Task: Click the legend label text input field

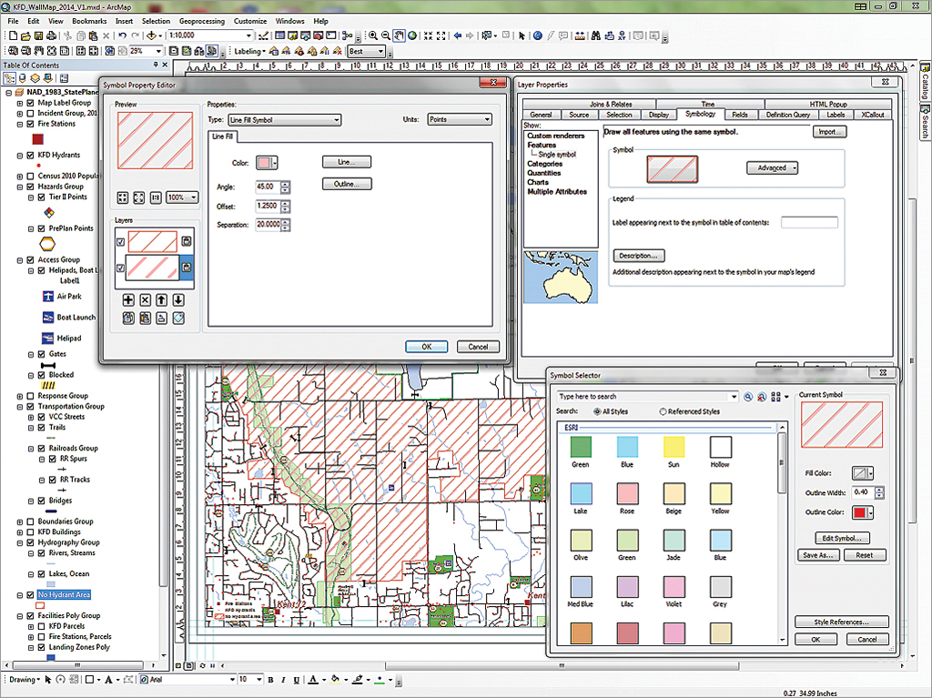Action: point(808,222)
